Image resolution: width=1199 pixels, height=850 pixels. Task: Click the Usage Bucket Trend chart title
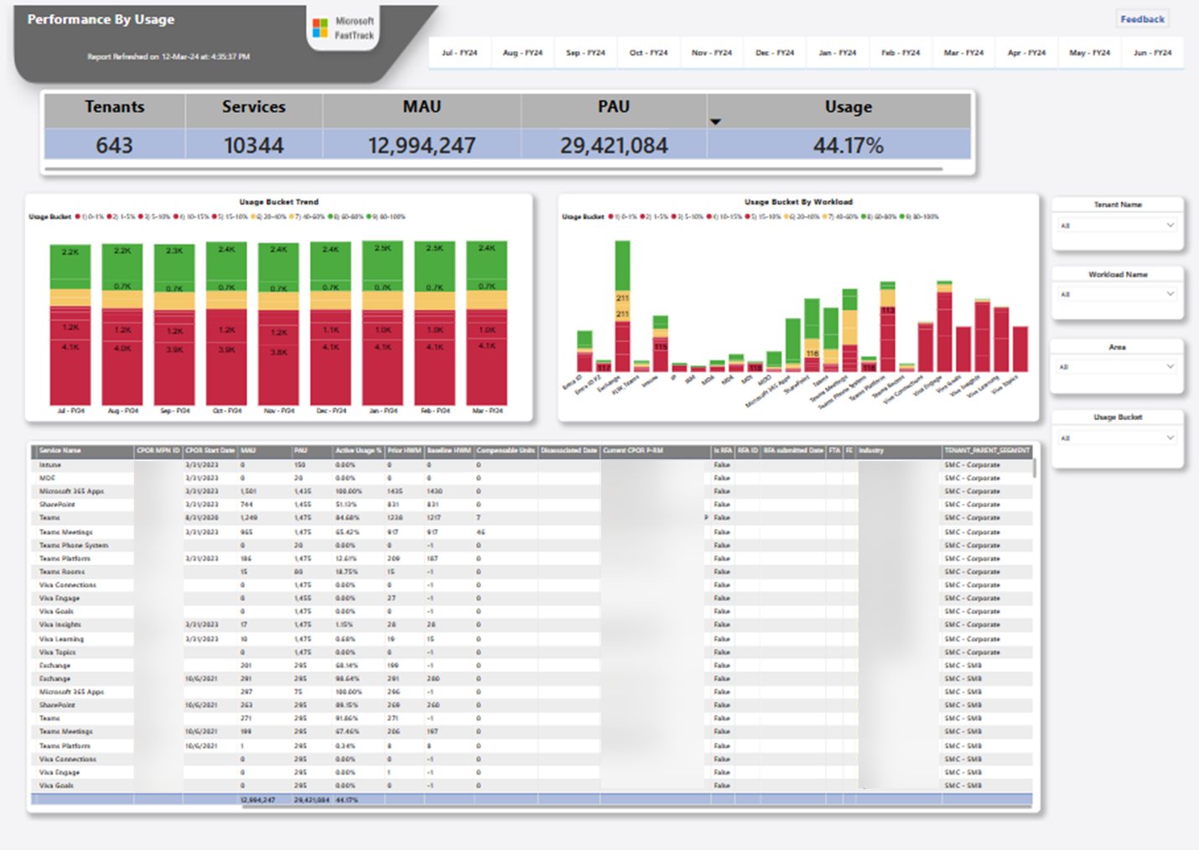(278, 202)
